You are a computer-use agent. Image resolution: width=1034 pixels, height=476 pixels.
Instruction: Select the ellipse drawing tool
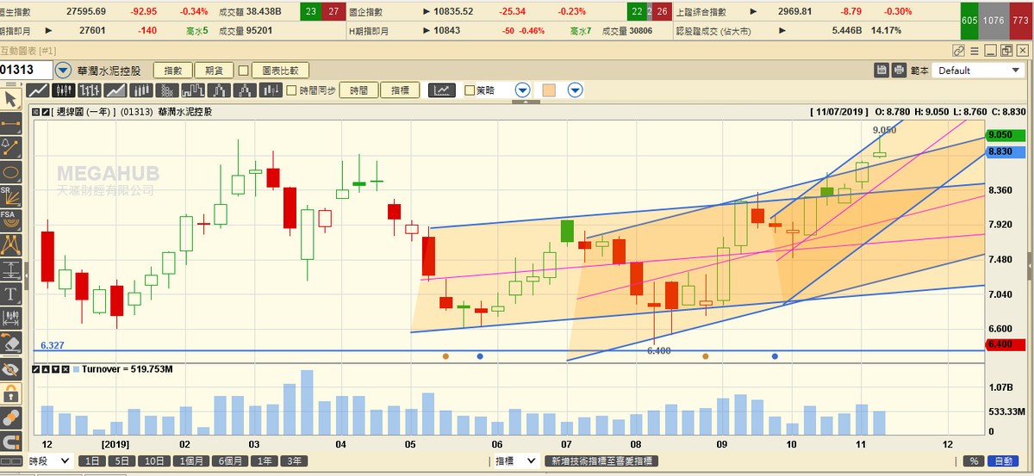pyautogui.click(x=10, y=171)
